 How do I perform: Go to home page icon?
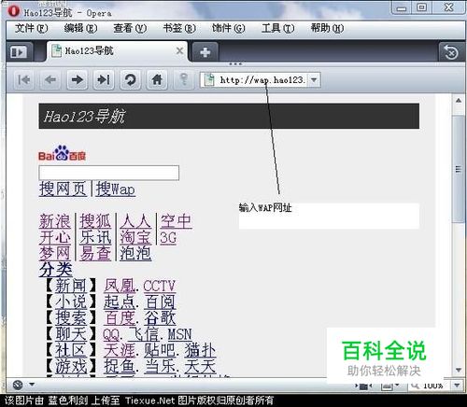pyautogui.click(x=157, y=80)
